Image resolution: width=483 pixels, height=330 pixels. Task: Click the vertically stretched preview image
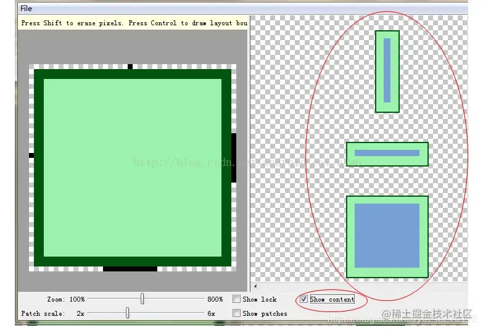387,72
